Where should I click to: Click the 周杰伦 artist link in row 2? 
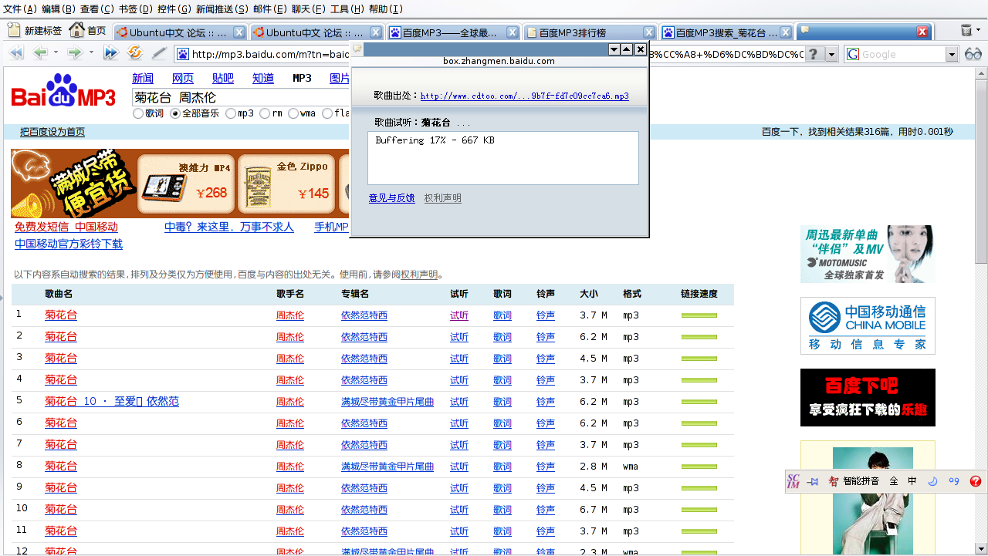click(290, 337)
